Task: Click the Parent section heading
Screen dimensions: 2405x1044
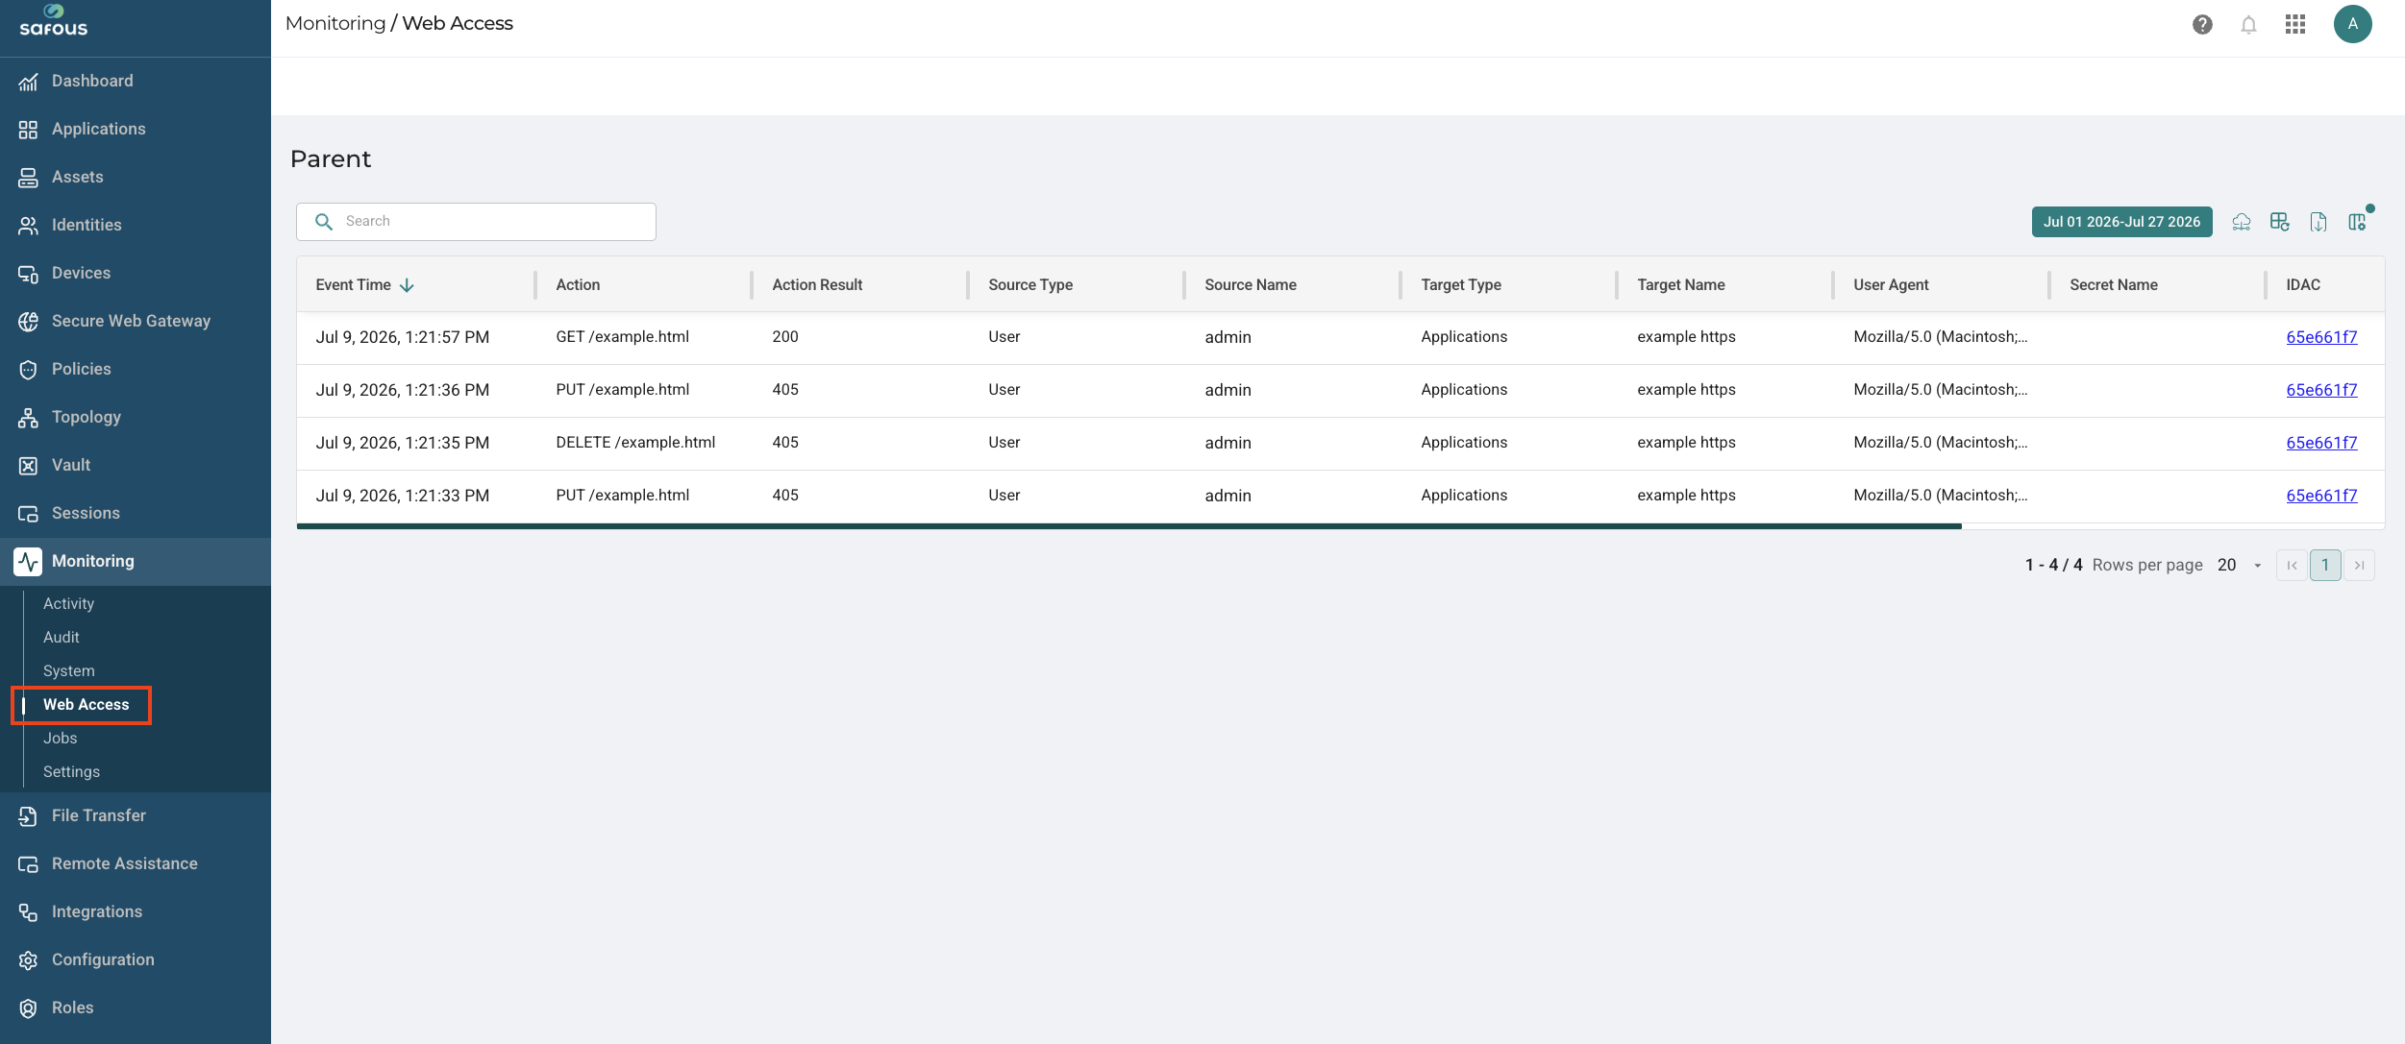Action: pyautogui.click(x=331, y=159)
